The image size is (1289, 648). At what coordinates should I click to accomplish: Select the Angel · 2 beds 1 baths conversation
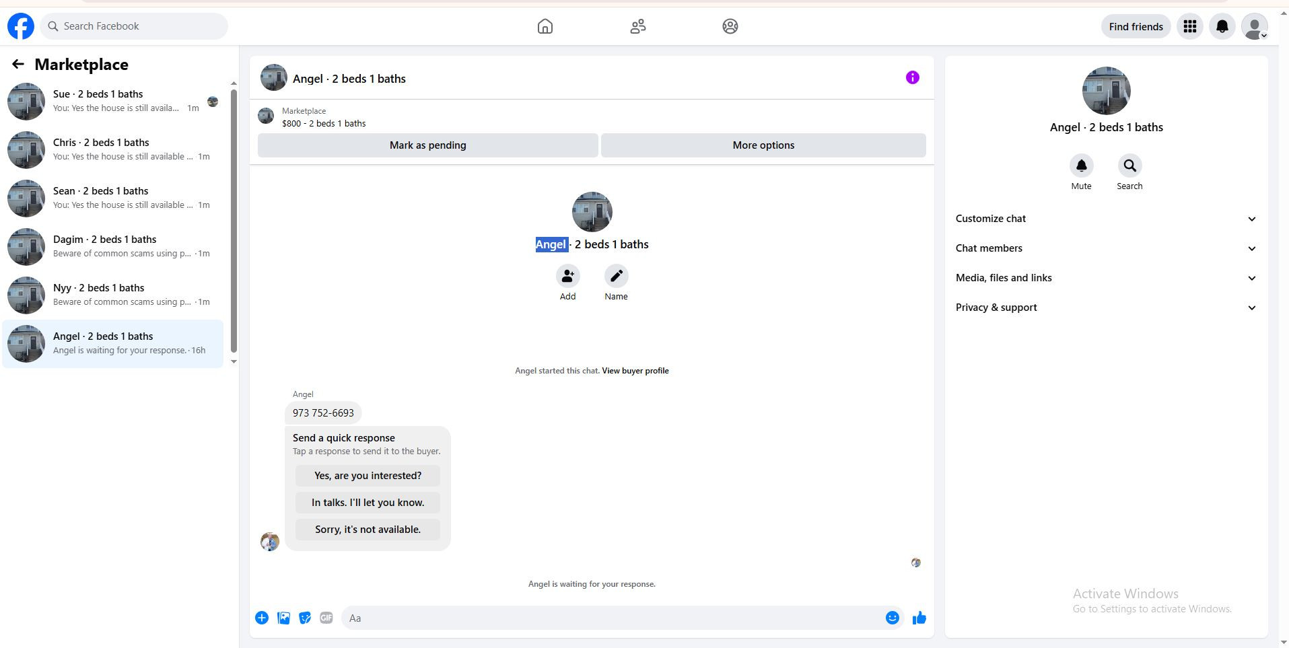click(113, 343)
